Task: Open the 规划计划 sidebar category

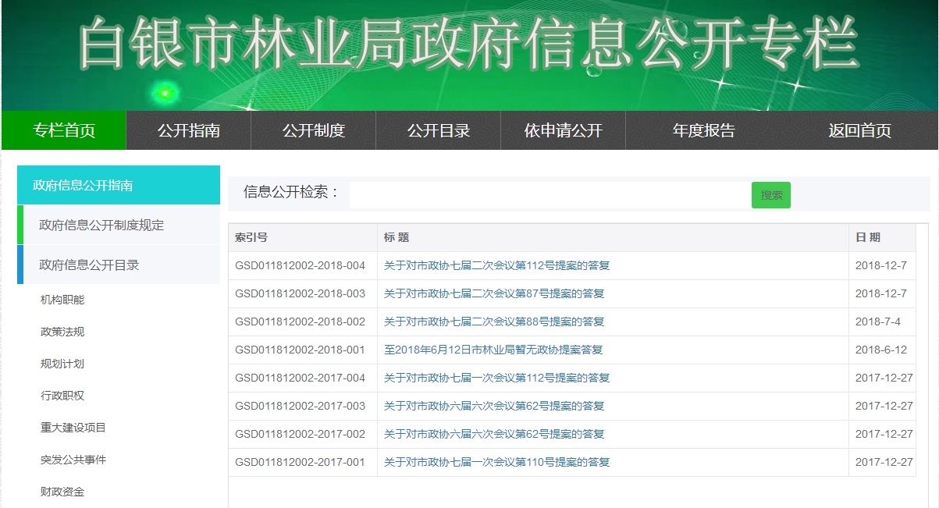Action: (x=62, y=364)
